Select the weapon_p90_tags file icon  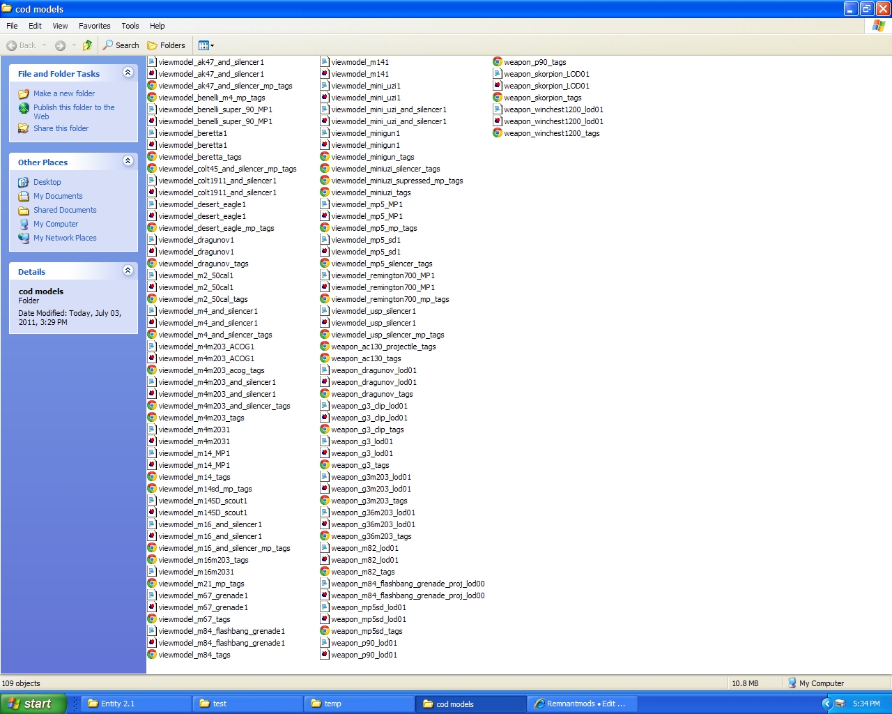pyautogui.click(x=498, y=62)
